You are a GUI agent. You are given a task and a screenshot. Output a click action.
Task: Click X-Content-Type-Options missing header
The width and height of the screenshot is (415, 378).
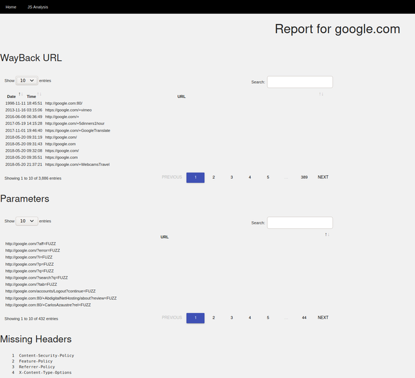[45, 372]
